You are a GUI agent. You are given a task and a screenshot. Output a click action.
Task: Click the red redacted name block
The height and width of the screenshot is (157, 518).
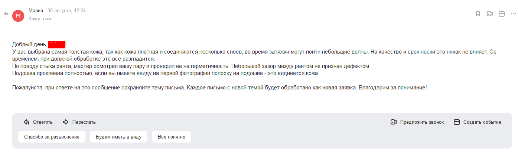point(57,45)
